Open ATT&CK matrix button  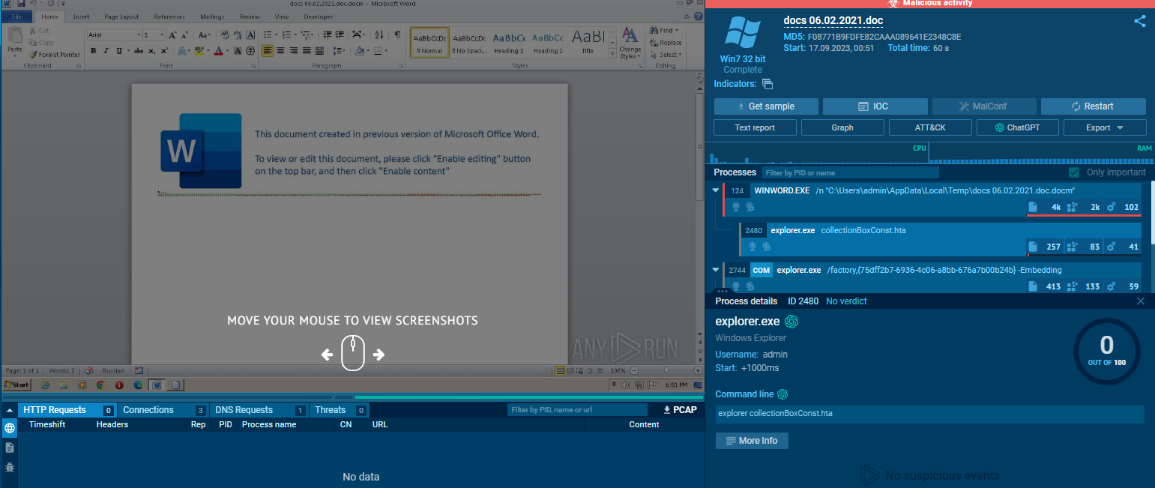(x=930, y=127)
